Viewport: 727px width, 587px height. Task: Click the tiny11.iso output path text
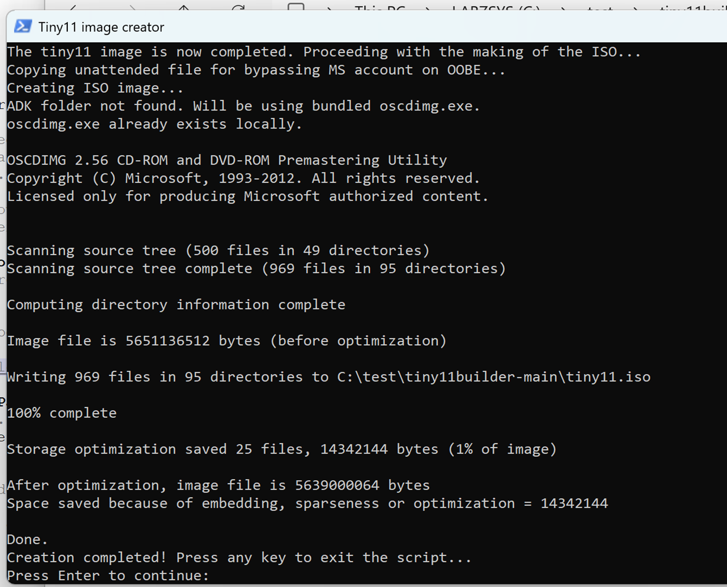tap(493, 377)
